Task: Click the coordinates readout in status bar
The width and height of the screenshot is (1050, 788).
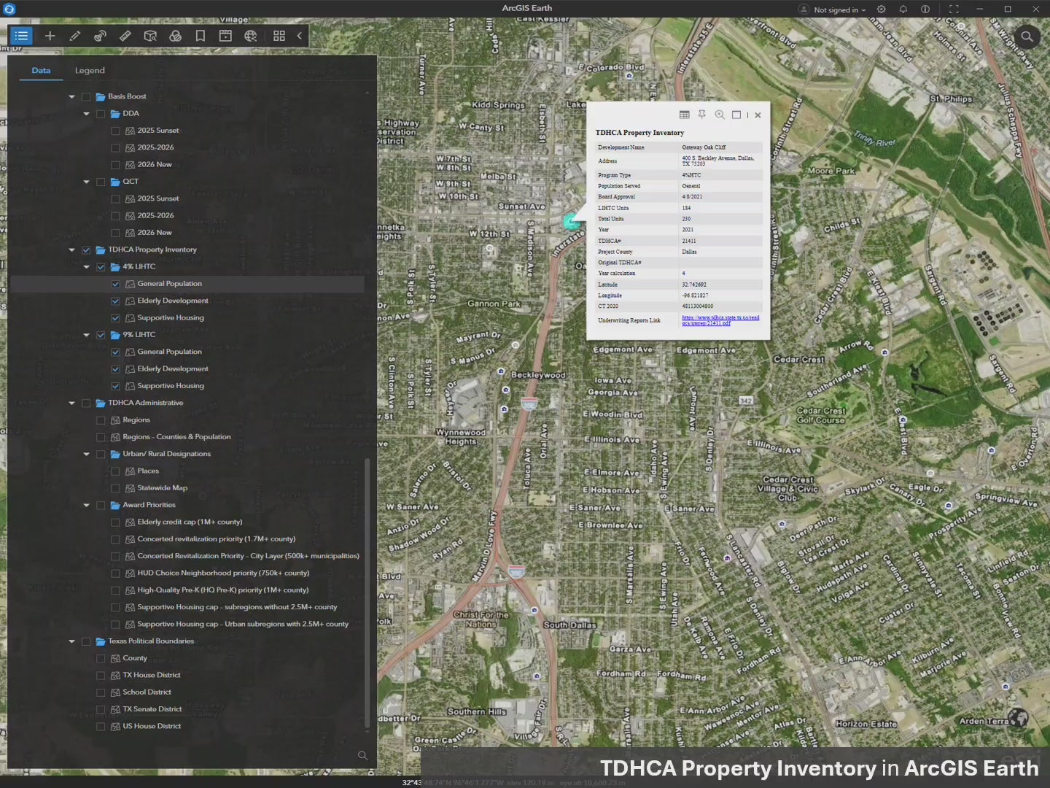Action: tap(514, 783)
